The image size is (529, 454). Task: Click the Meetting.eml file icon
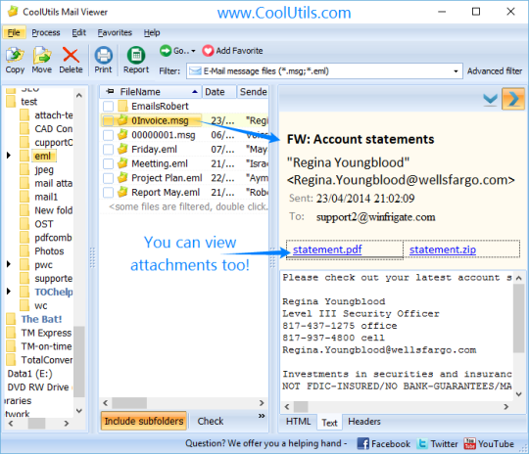click(122, 163)
